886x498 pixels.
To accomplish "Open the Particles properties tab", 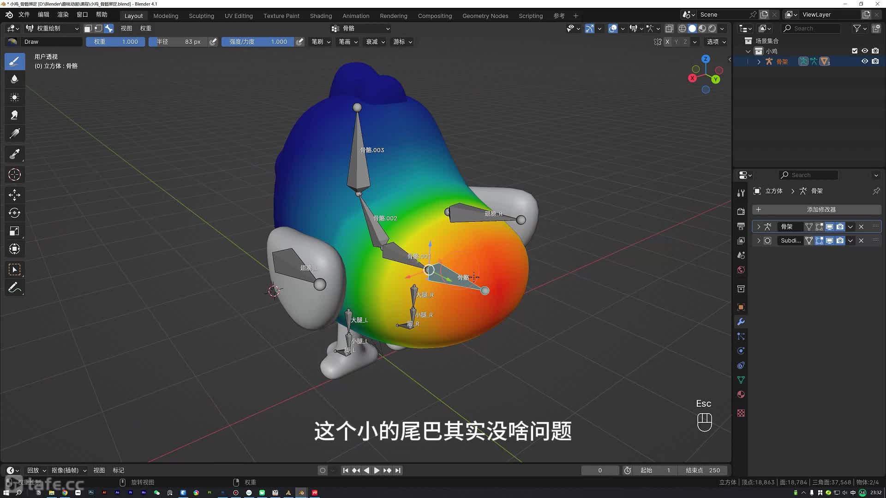I will pyautogui.click(x=741, y=336).
